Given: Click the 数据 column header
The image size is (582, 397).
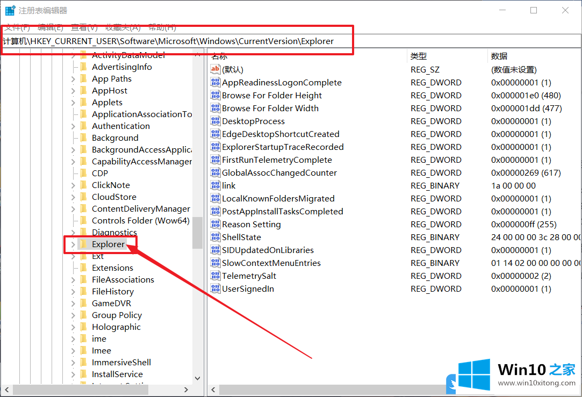Looking at the screenshot, I should (x=499, y=56).
